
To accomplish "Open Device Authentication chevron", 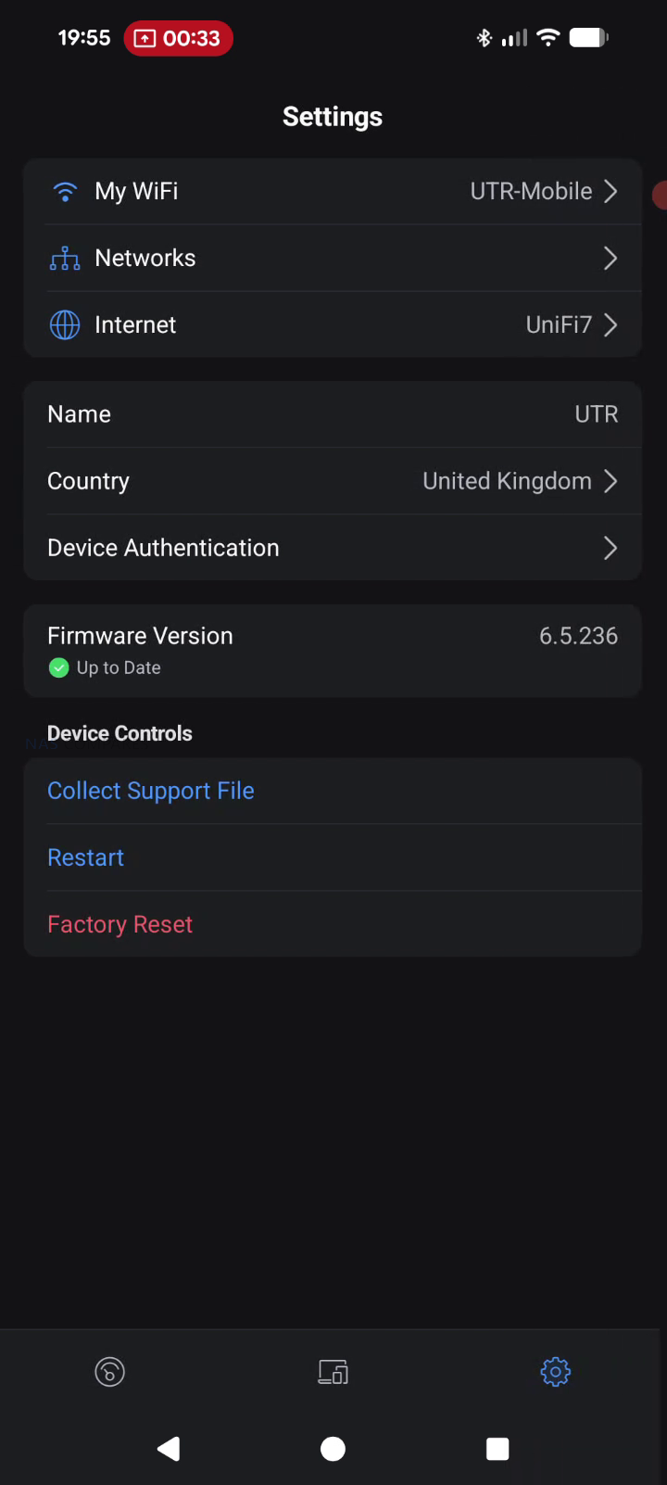I will coord(610,548).
